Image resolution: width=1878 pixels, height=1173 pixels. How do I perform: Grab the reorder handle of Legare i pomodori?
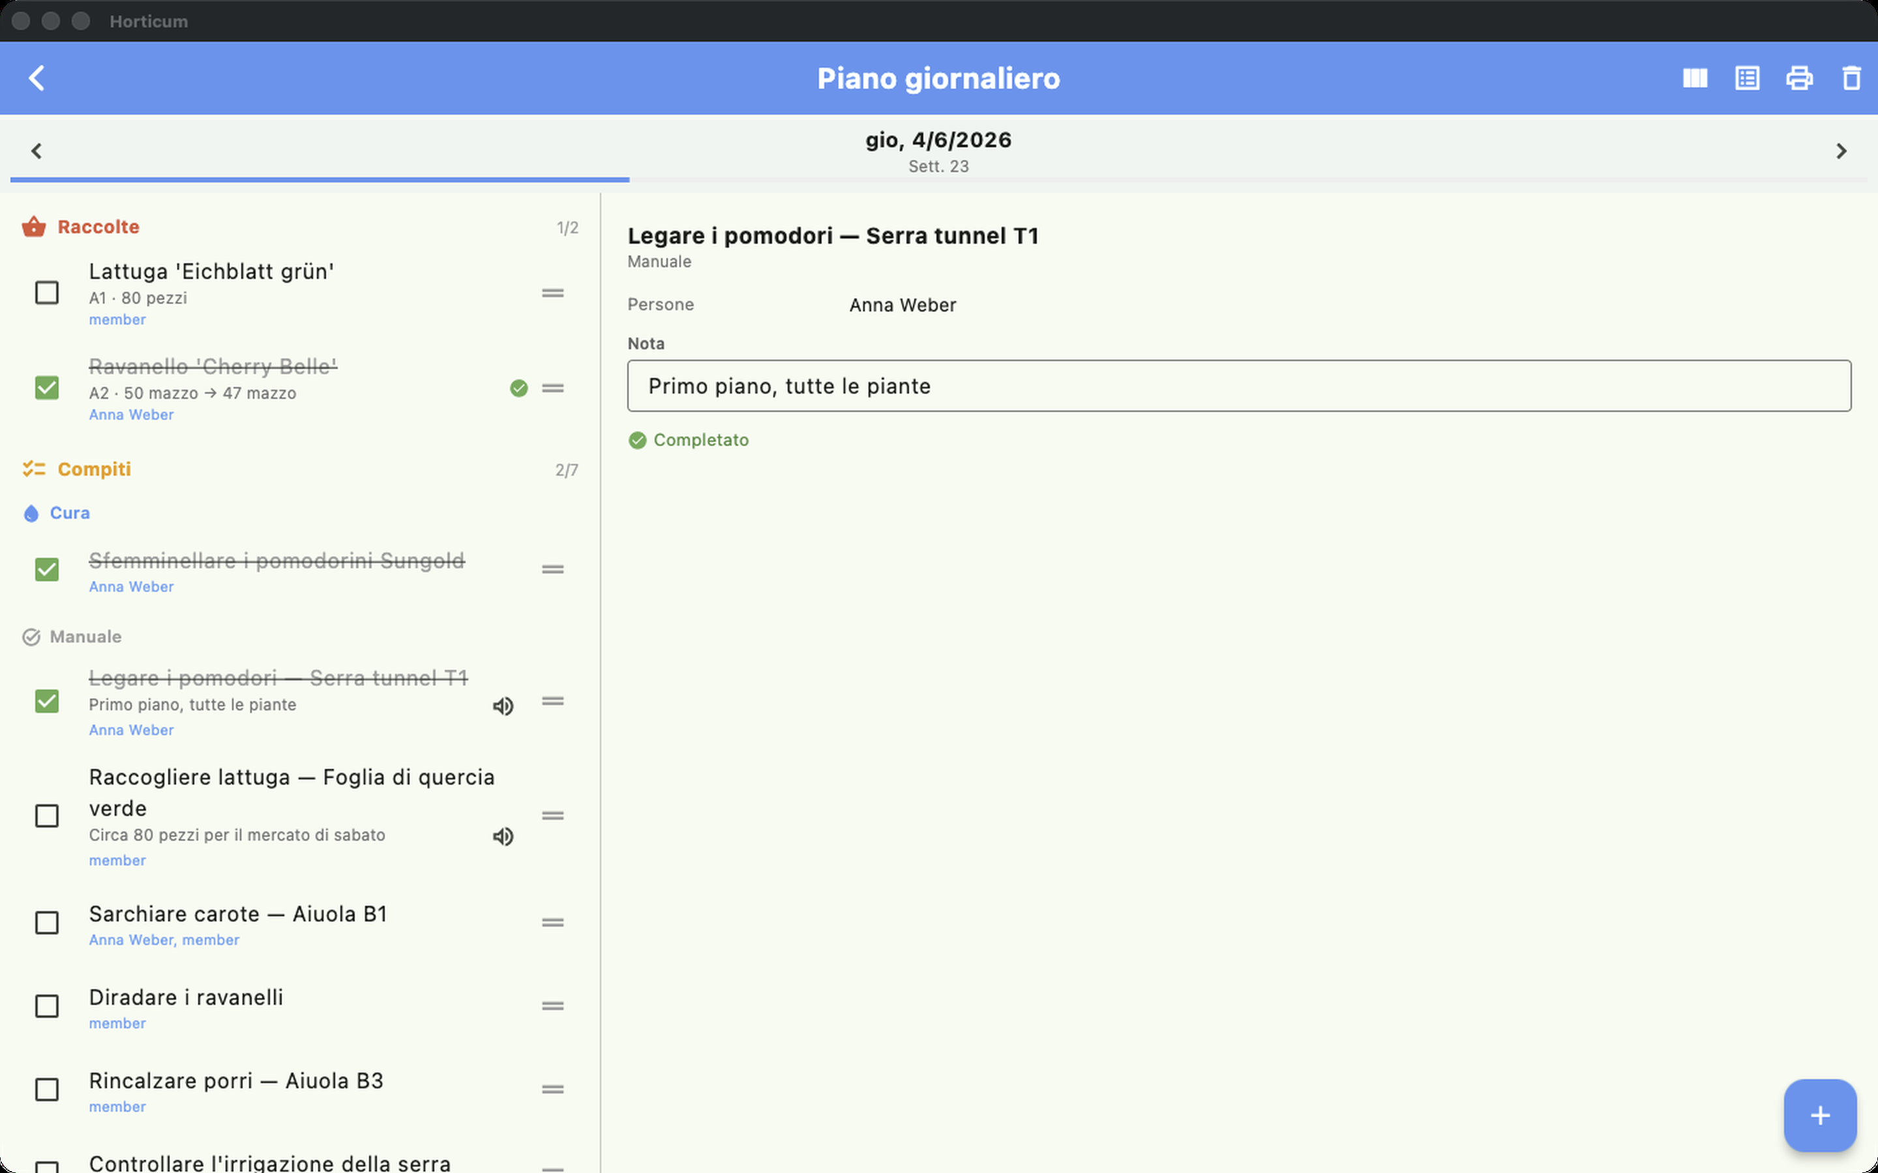[552, 701]
